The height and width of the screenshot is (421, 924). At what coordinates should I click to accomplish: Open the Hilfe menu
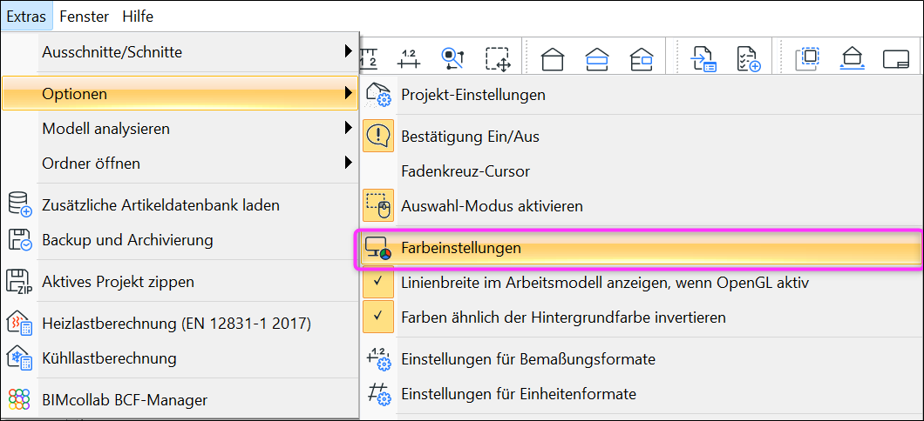pyautogui.click(x=138, y=17)
